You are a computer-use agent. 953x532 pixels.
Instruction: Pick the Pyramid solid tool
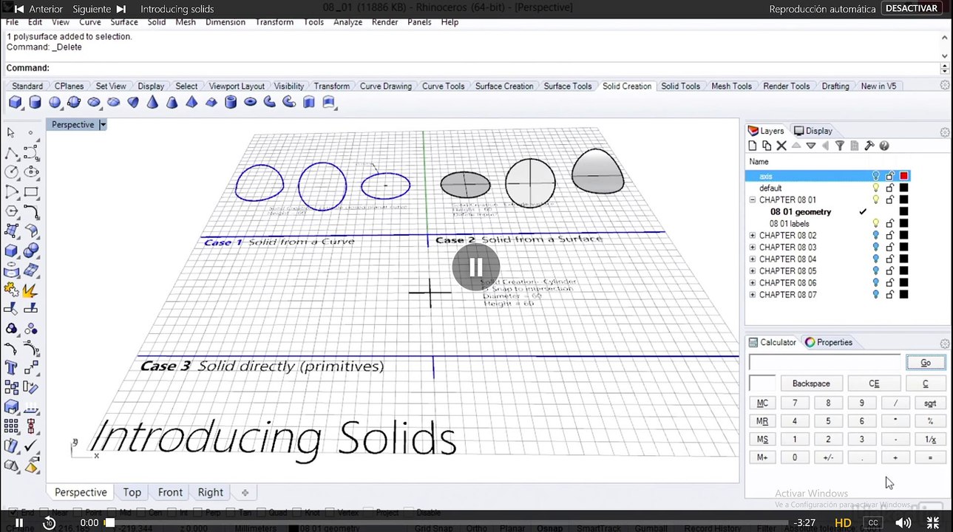(x=191, y=102)
